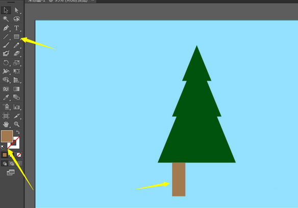Click the Stroke swatch with red slash
The width and height of the screenshot is (298, 208).
[16, 145]
